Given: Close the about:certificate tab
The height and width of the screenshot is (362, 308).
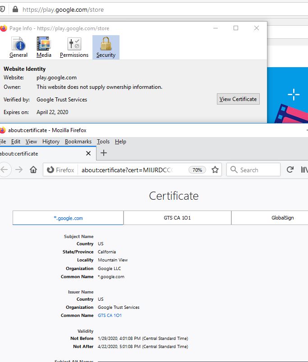Looking at the screenshot, I should pos(88,153).
